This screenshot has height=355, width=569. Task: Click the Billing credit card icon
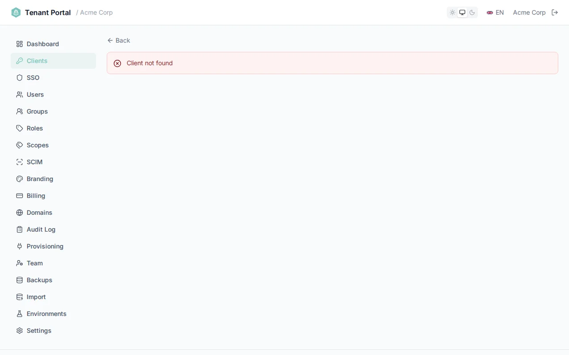pyautogui.click(x=20, y=196)
